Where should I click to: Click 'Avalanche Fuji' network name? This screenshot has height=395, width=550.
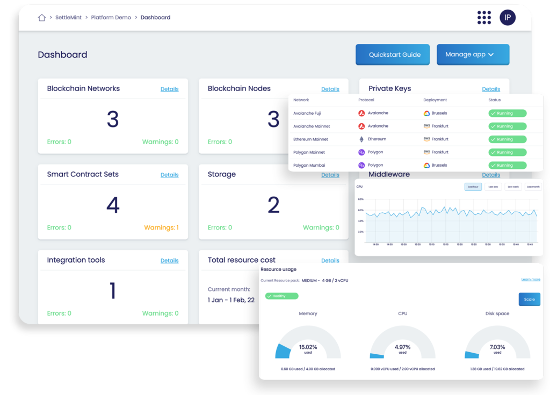(307, 114)
